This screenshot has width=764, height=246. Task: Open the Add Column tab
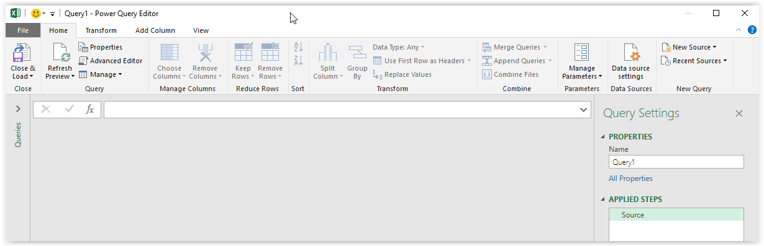155,30
